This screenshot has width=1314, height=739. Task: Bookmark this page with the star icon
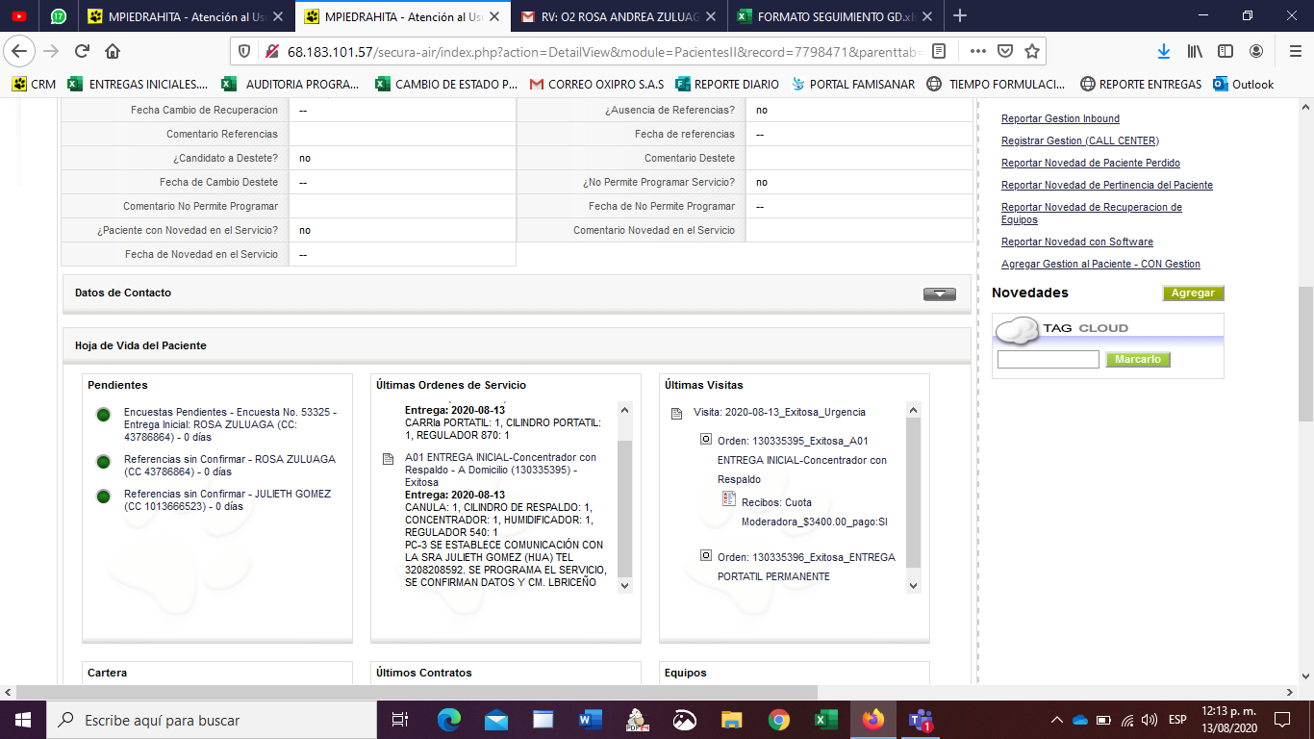pyautogui.click(x=1031, y=51)
